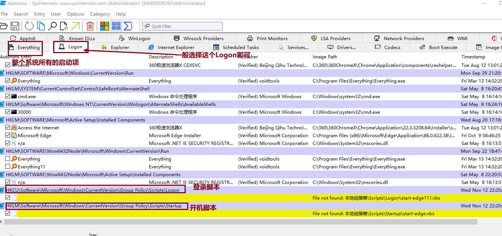502x236 pixels.
Task: Click the blue sigma toolbar icon
Action: point(128,26)
